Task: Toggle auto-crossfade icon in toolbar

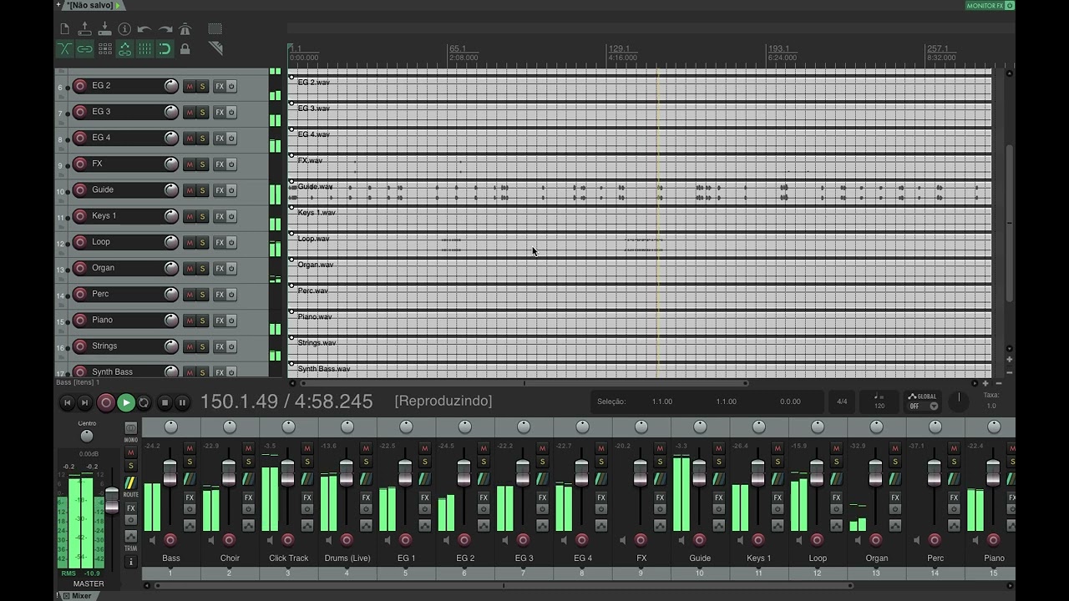Action: click(x=64, y=49)
